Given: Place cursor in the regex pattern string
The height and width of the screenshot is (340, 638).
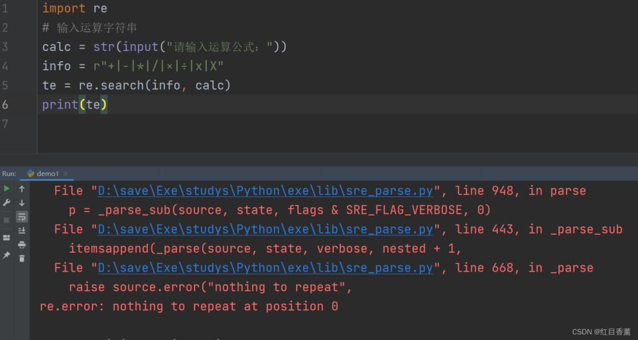Looking at the screenshot, I should coord(159,66).
